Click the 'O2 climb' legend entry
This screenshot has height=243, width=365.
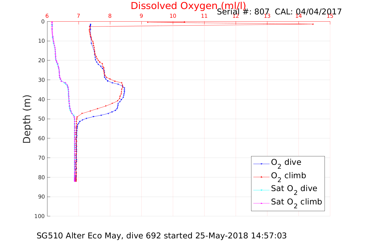[288, 176]
